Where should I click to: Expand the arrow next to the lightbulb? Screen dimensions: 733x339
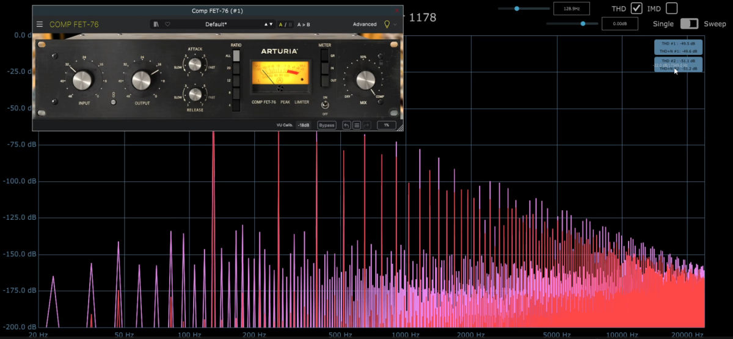pyautogui.click(x=395, y=25)
